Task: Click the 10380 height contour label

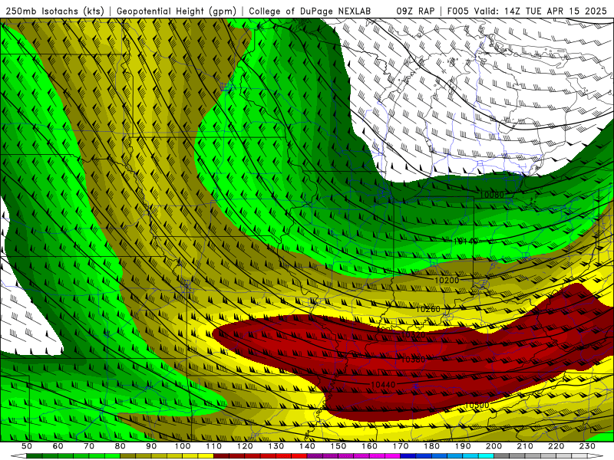Action: 413,360
